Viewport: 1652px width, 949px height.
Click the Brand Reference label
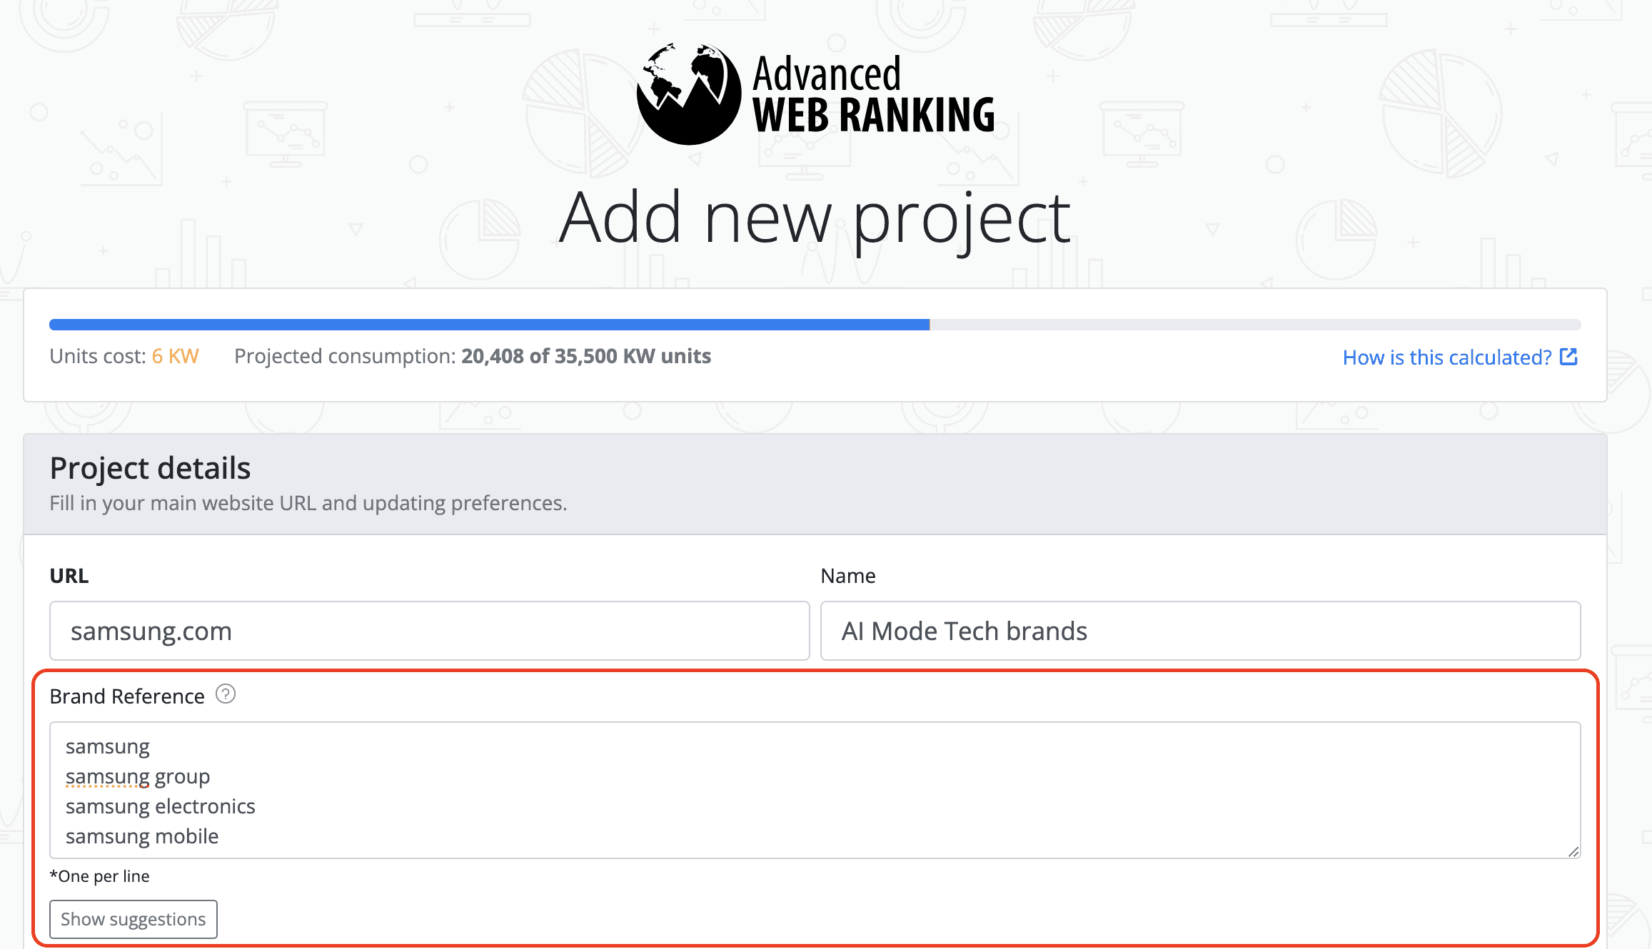[x=127, y=696]
